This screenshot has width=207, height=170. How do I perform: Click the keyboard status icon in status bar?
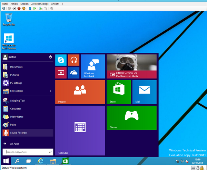click(x=193, y=168)
